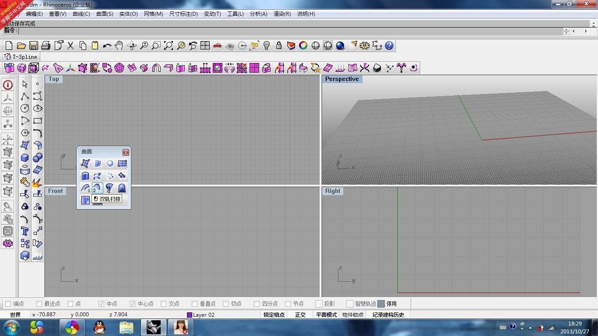Screen dimensions: 598x336
Task: Enable the 切点 object snap checkbox
Action: pos(225,304)
